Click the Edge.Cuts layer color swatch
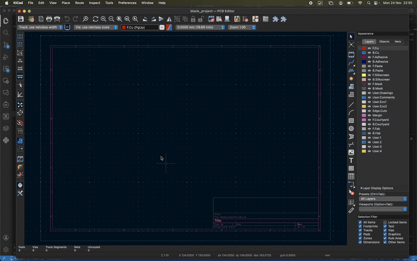417x261 pixels. point(364,111)
